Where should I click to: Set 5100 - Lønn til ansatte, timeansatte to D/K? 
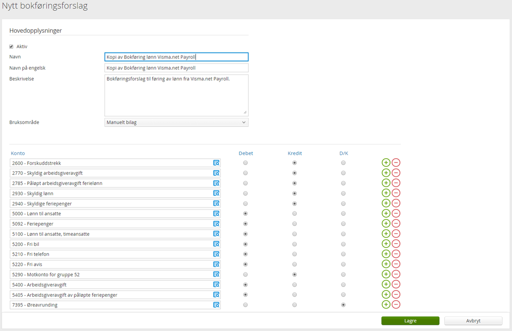[x=343, y=234]
